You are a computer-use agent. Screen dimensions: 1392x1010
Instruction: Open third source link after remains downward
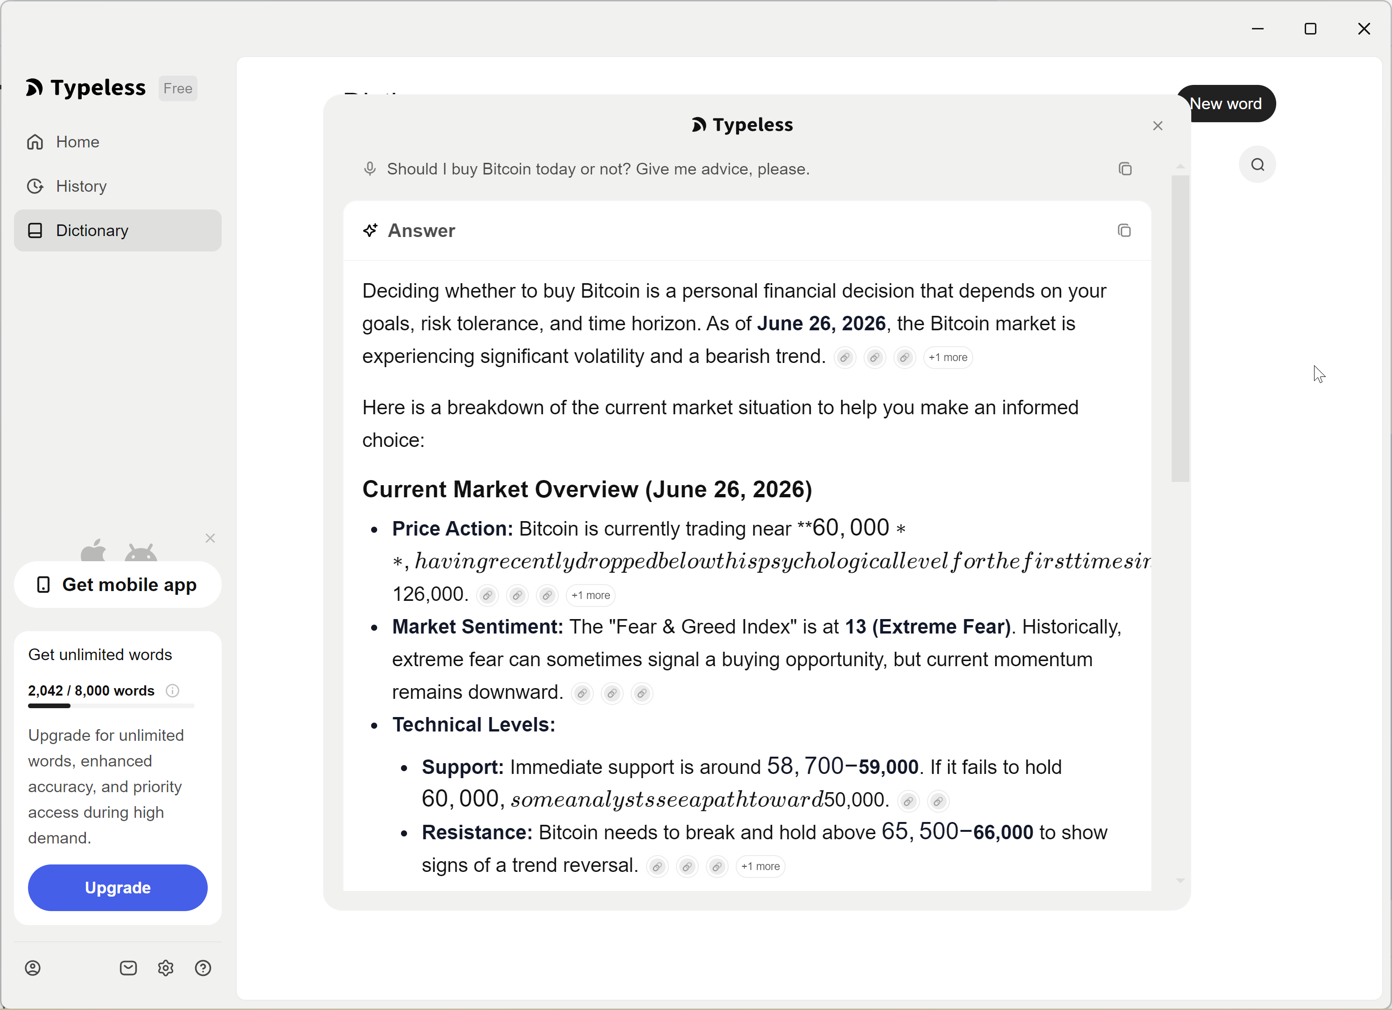pos(641,694)
